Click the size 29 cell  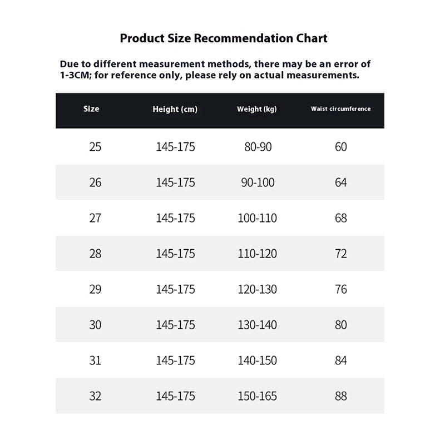click(x=95, y=289)
